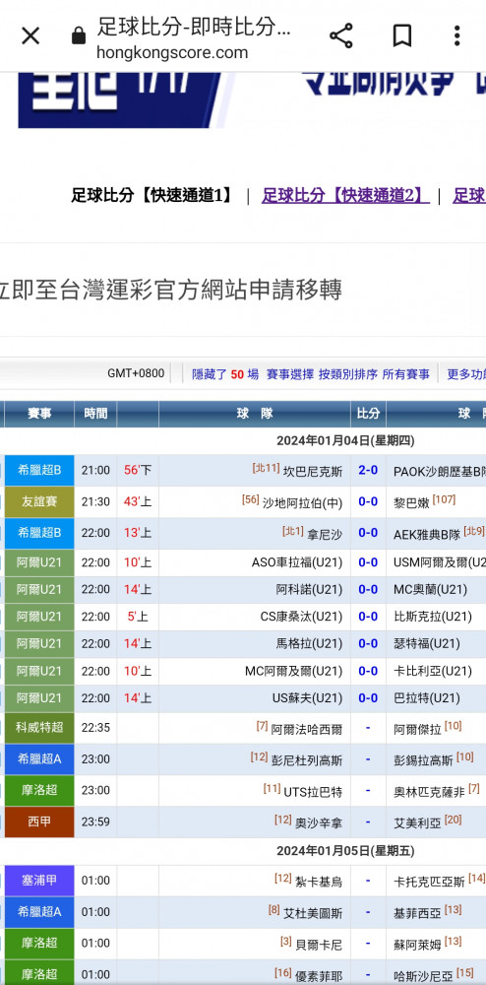486x985 pixels.
Task: Open team 阿爾法哈西爾
Action: point(307,729)
